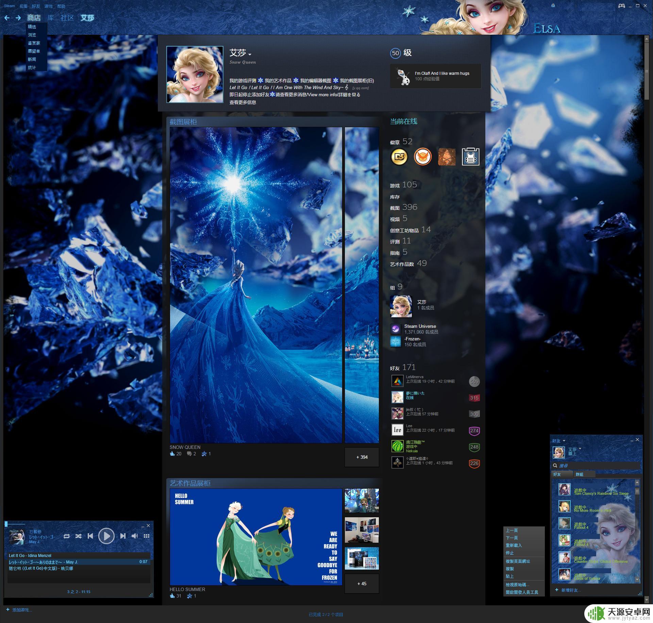Open the brown crystal badge
This screenshot has width=653, height=623.
click(447, 157)
